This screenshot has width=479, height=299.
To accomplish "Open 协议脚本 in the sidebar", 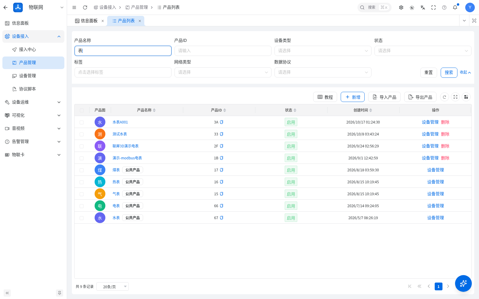I will point(33,89).
